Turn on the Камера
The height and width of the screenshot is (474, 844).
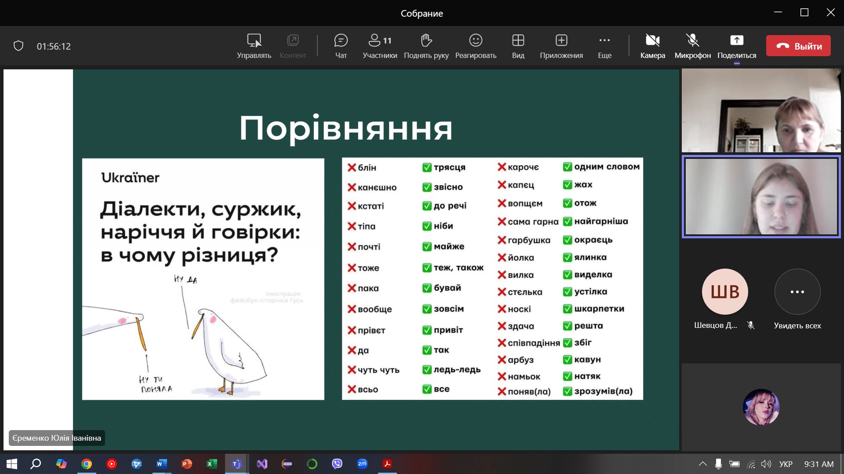coord(652,46)
